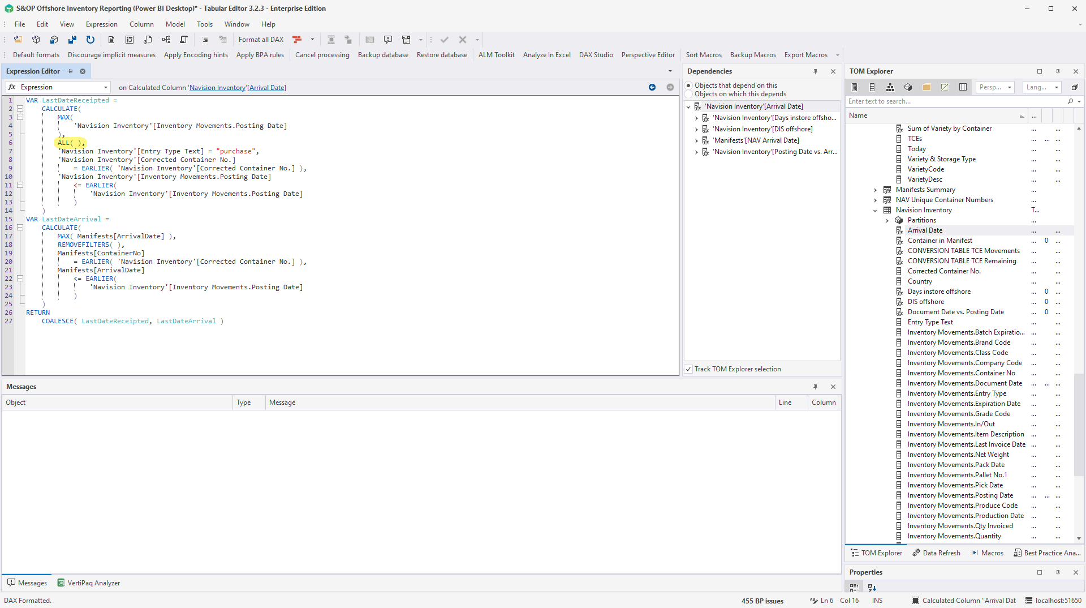Select the Data Refresh panel icon at bottom

(936, 553)
